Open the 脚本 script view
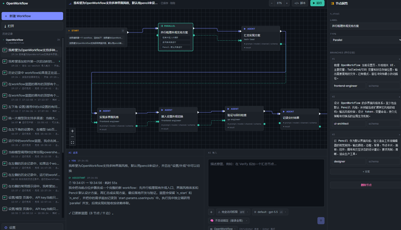This screenshot has width=401, height=230. (x=300, y=3)
